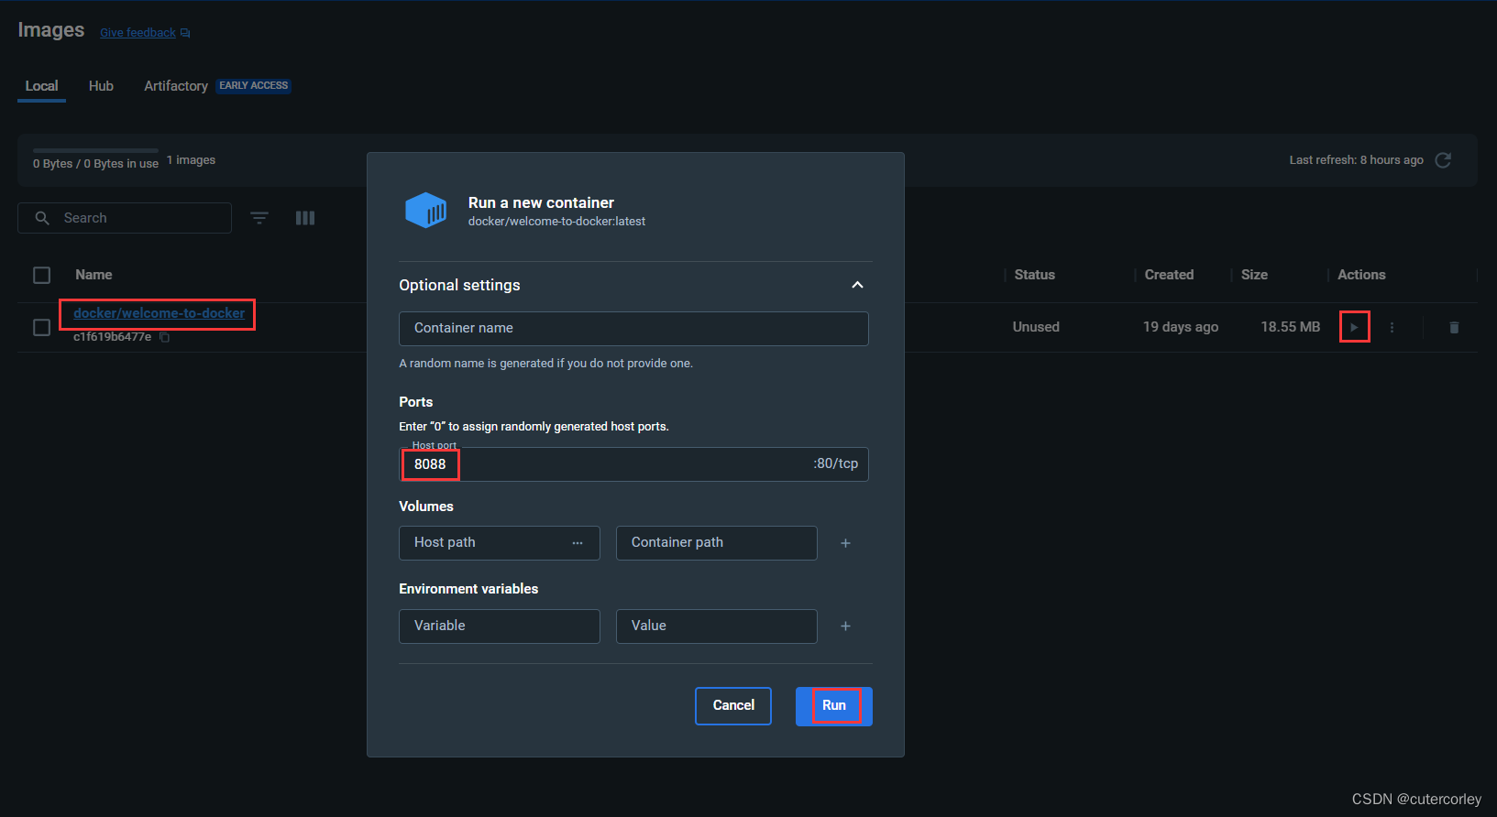Click the image ID 'c1f619b6477e'
The width and height of the screenshot is (1497, 817).
(112, 337)
